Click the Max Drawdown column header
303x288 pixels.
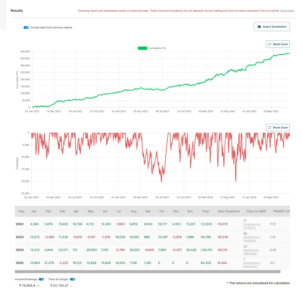tap(229, 211)
